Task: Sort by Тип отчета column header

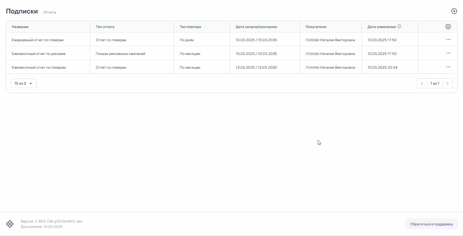Action: (105, 27)
